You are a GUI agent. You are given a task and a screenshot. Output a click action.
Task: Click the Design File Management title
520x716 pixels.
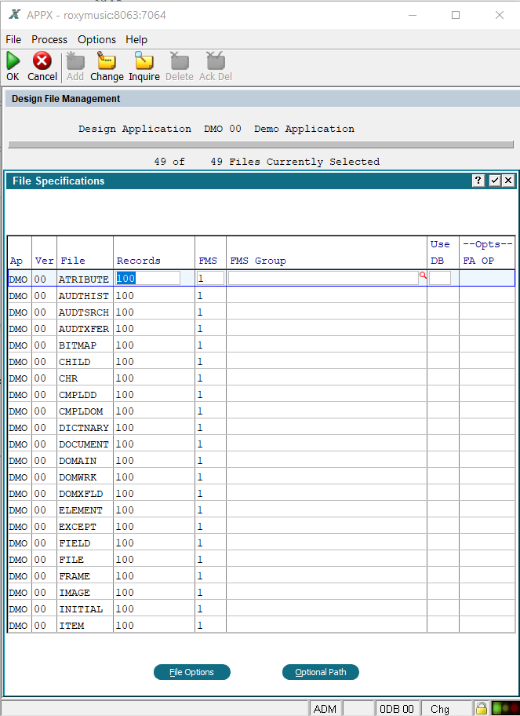pyautogui.click(x=66, y=99)
